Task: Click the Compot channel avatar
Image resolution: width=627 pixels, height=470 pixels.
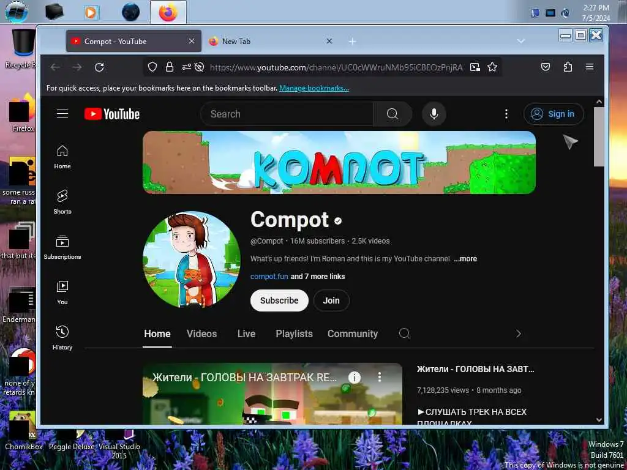Action: click(x=192, y=259)
